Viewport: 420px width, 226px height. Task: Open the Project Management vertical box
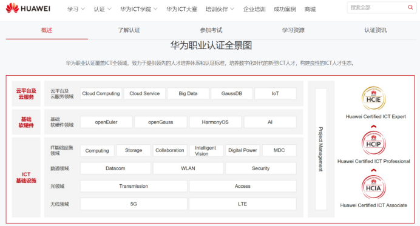click(321, 149)
